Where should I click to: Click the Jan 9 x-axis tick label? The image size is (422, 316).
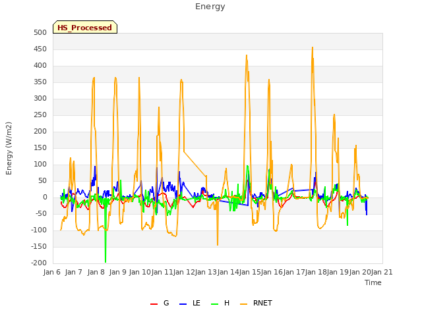point(118,272)
